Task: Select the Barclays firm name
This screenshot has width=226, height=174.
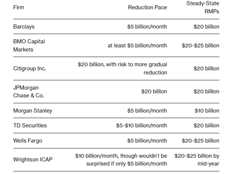Action: tap(23, 27)
